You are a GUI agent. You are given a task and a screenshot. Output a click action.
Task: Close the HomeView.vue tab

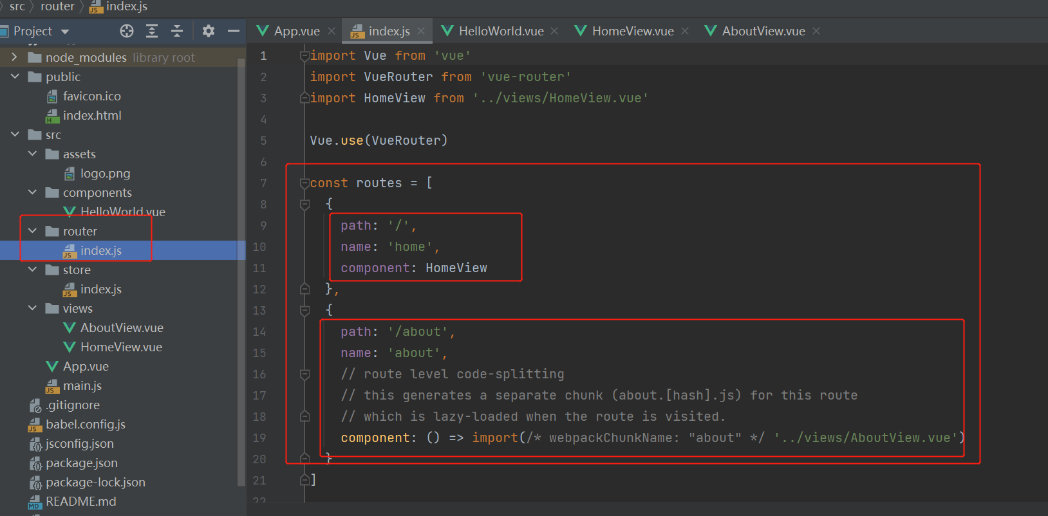tap(685, 31)
